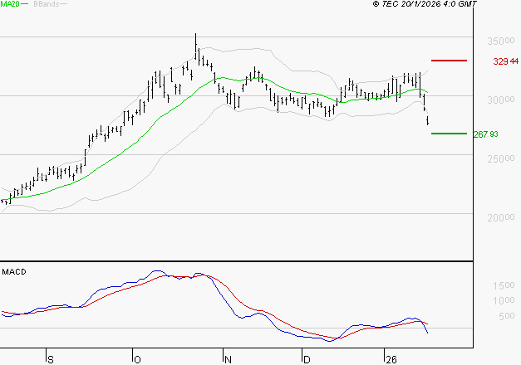This screenshot has height=365, width=521.
Task: Click the N month axis marker
Action: click(x=228, y=360)
